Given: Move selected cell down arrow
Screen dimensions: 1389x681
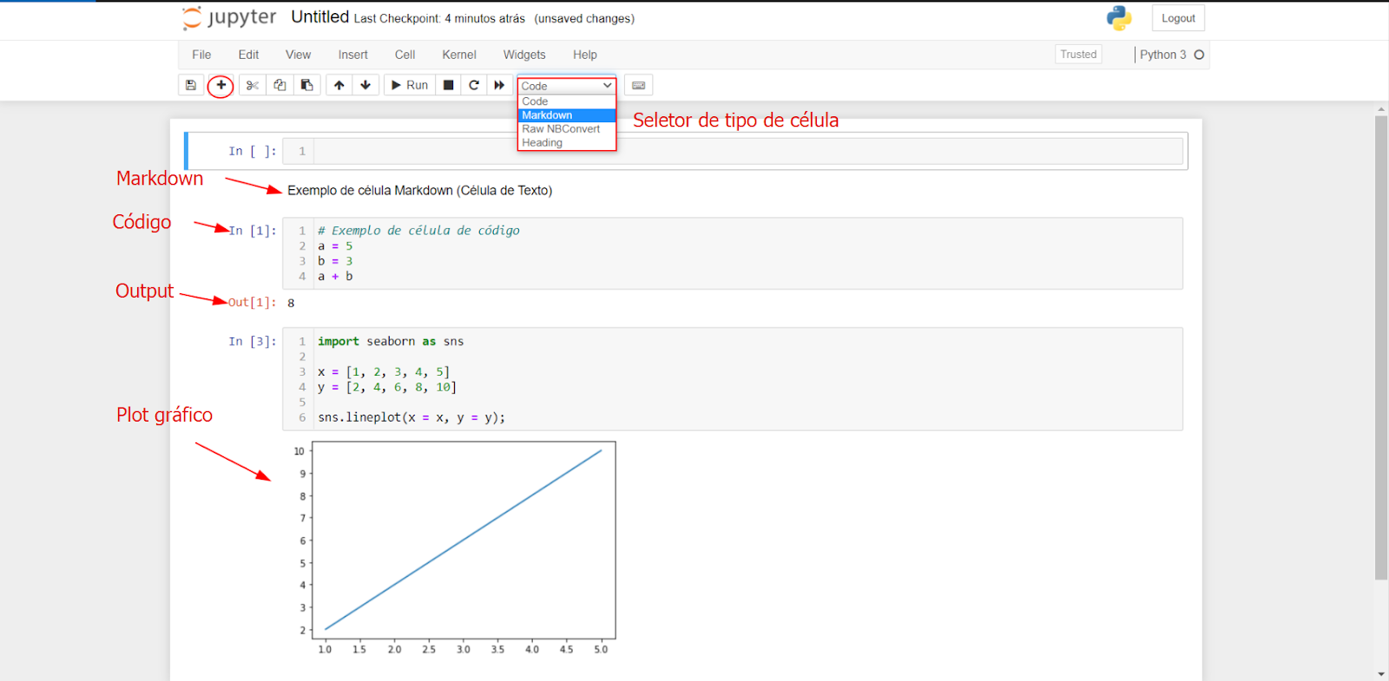Looking at the screenshot, I should pos(365,85).
